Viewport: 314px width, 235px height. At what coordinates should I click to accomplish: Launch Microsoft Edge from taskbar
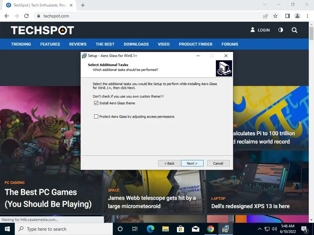(151, 229)
